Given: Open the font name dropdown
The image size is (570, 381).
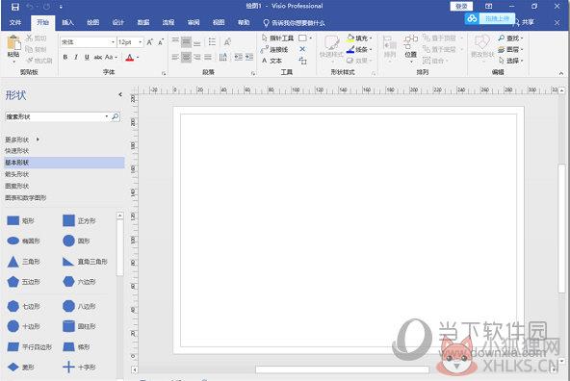Looking at the screenshot, I should point(113,42).
